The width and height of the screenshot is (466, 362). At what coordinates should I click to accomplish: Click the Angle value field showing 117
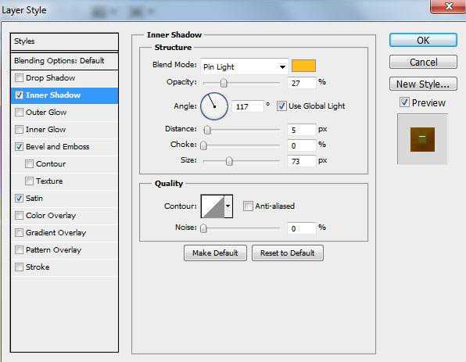(248, 106)
